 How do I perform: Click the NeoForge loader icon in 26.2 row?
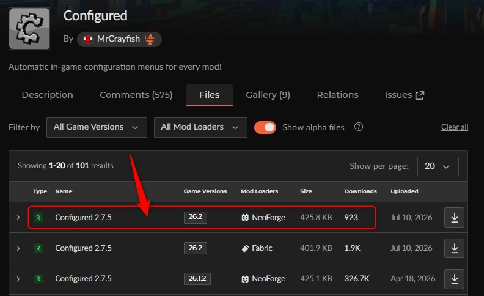[245, 218]
